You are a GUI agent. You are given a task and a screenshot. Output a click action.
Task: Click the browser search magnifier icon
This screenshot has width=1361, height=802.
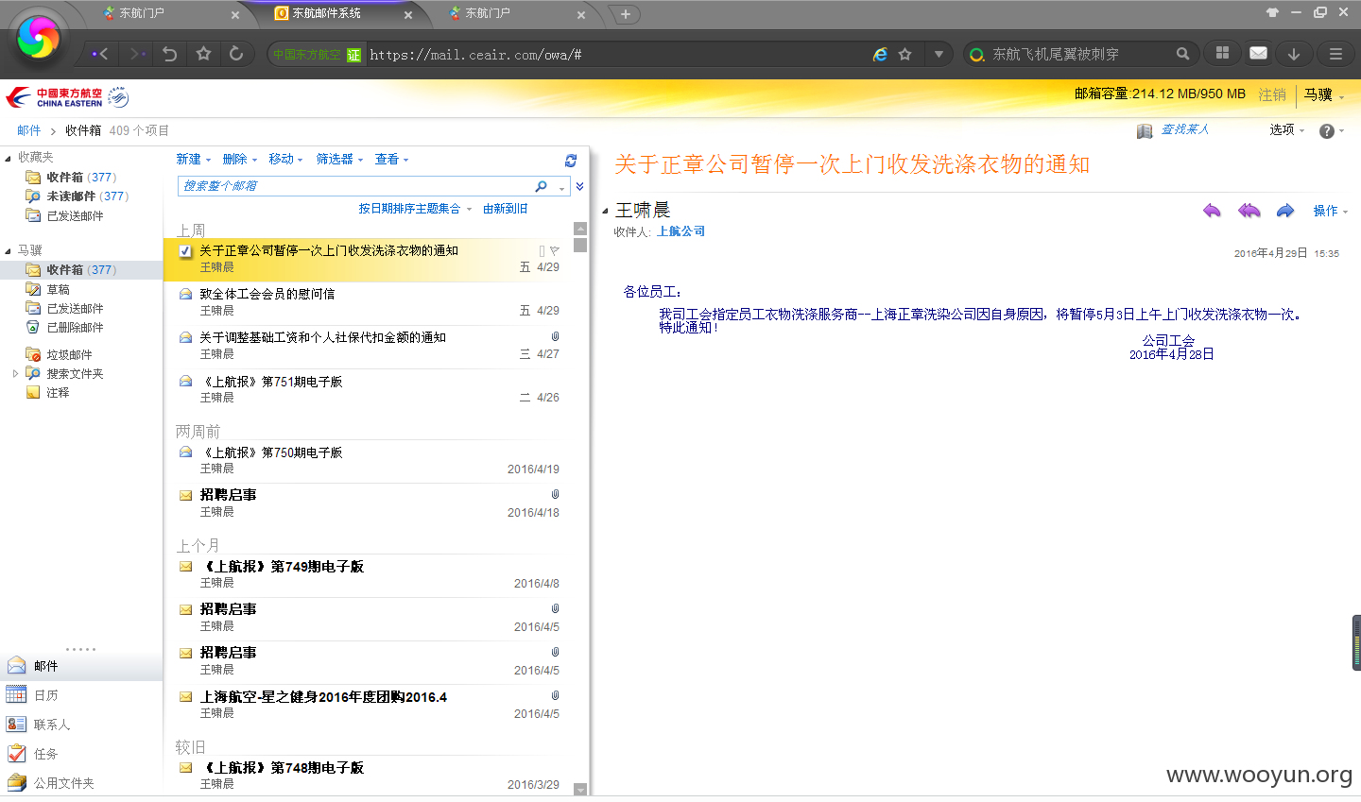click(x=1182, y=54)
